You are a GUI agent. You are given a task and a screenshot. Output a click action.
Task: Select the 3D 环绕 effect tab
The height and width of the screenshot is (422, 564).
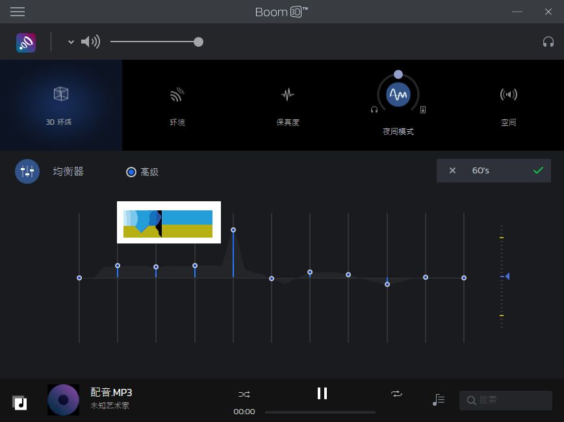pos(61,105)
